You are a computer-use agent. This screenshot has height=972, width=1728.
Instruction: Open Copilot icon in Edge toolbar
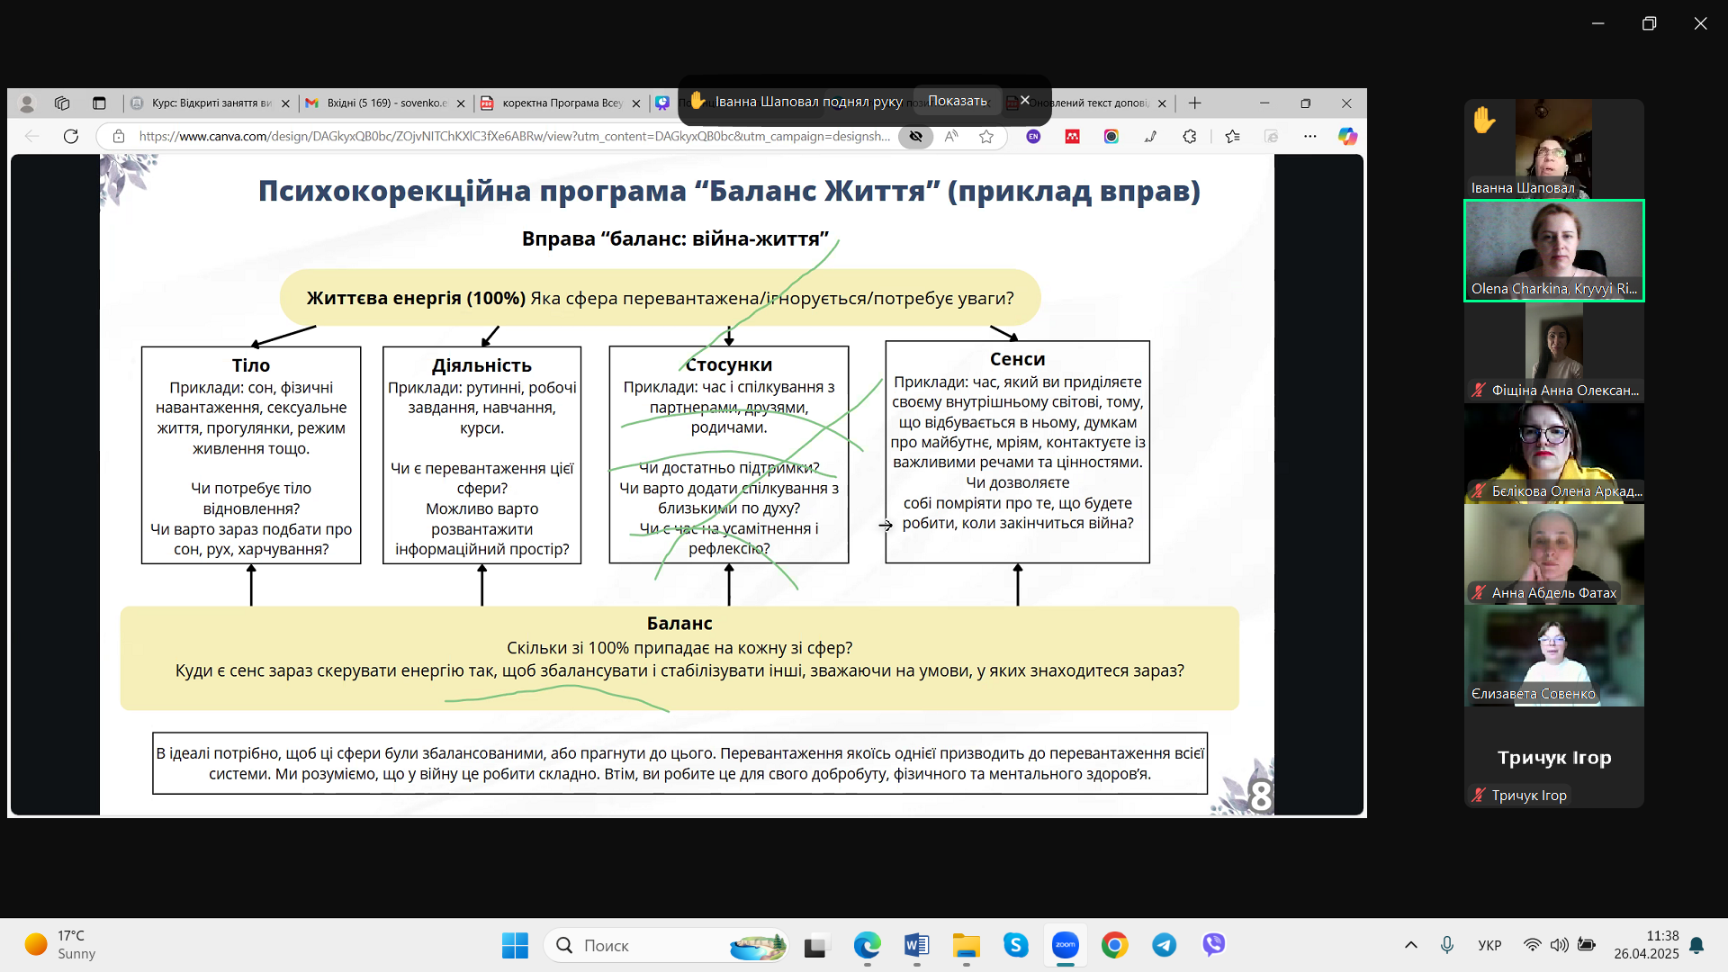tap(1346, 136)
